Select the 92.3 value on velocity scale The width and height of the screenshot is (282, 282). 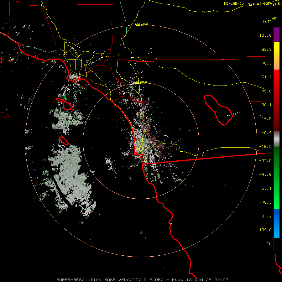pyautogui.click(x=267, y=49)
